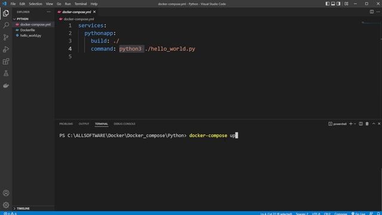This screenshot has width=382, height=215.
Task: Open the Testing flask view
Action: pos(6,73)
